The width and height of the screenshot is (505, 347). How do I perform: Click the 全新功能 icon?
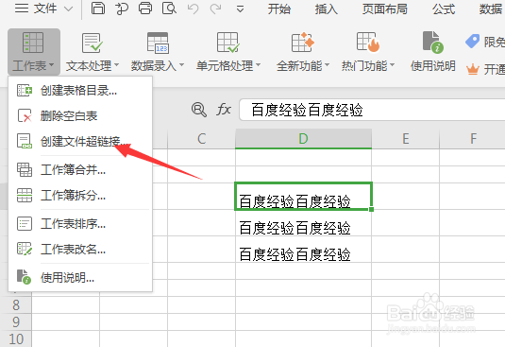pos(303,43)
